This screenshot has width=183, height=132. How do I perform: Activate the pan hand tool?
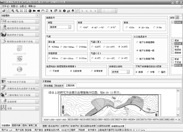coord(43,11)
